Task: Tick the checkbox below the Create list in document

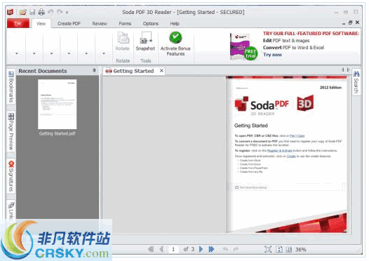Action: pyautogui.click(x=236, y=187)
